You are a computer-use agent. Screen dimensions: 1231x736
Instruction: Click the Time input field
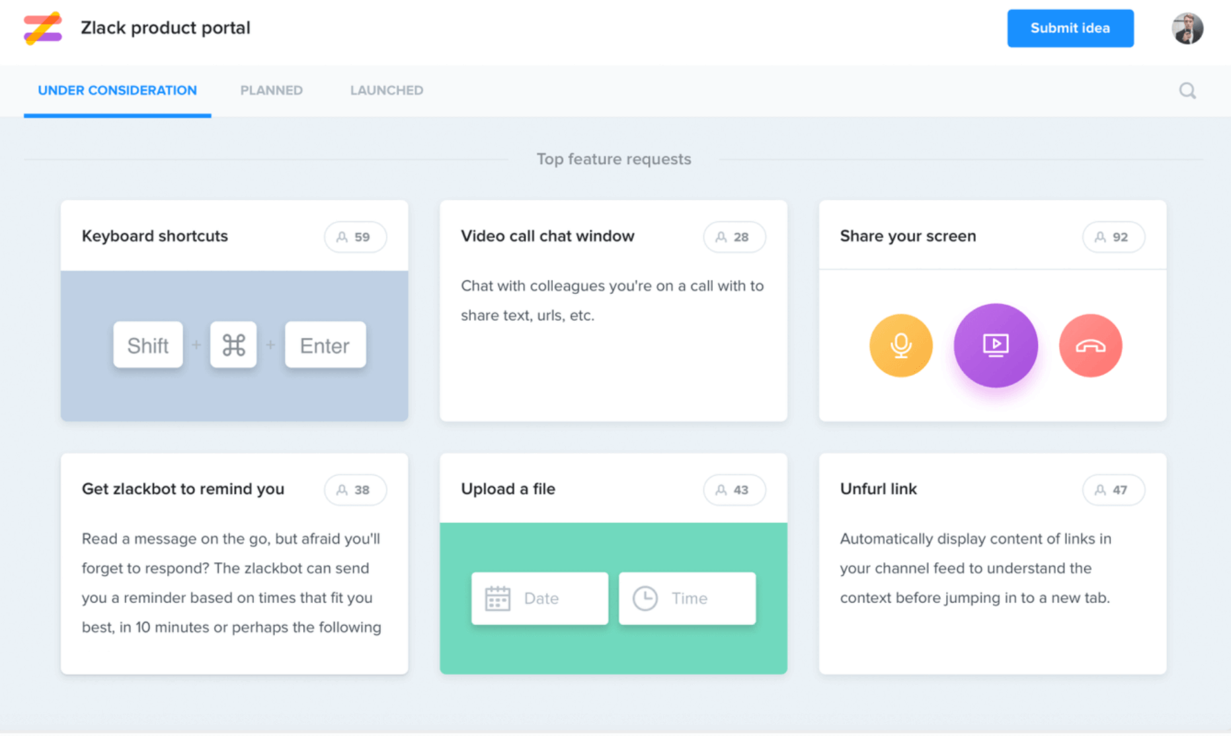click(x=687, y=599)
